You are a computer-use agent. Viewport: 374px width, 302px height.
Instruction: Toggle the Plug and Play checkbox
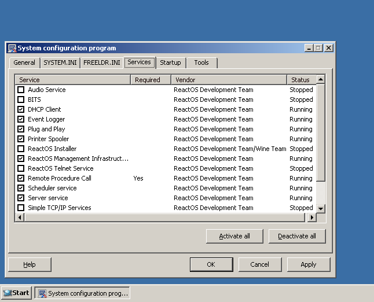[21, 129]
